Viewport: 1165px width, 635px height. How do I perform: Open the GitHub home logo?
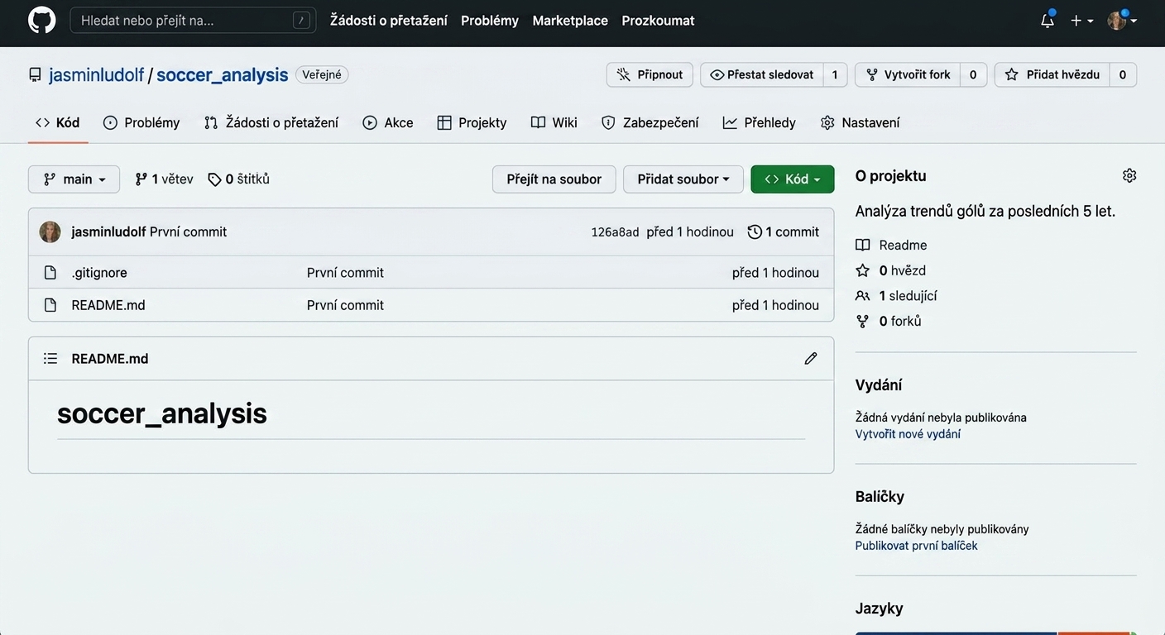(42, 21)
